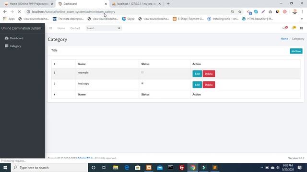
Task: Delete the example category
Action: coord(209,74)
